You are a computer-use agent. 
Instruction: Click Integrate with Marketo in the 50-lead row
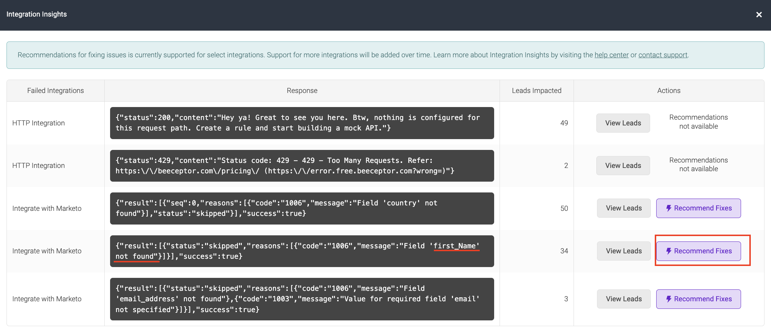point(47,208)
